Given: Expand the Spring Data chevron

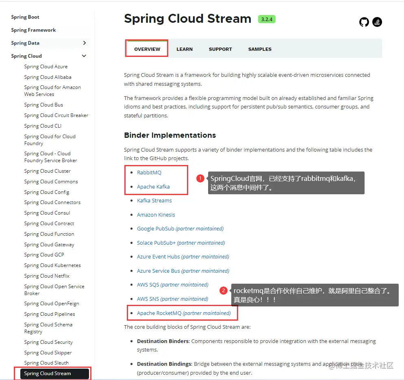Looking at the screenshot, I should pos(84,43).
